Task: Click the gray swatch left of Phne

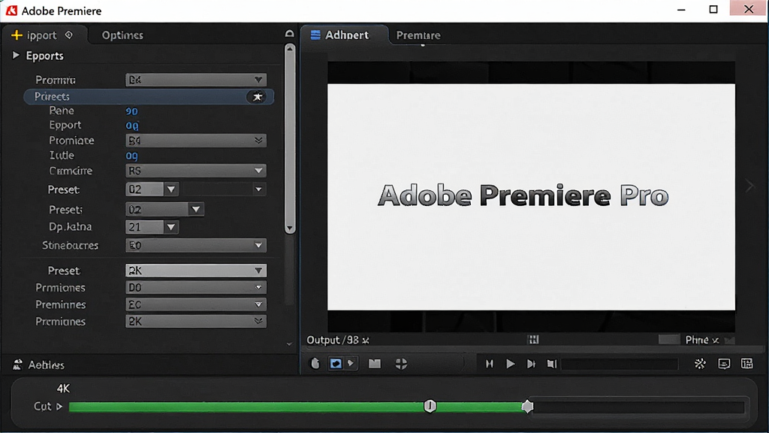Action: 669,340
